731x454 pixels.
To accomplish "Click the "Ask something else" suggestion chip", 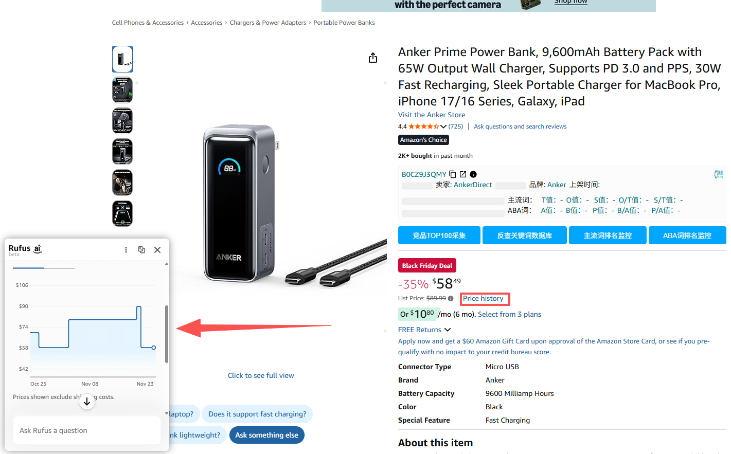I will click(266, 435).
